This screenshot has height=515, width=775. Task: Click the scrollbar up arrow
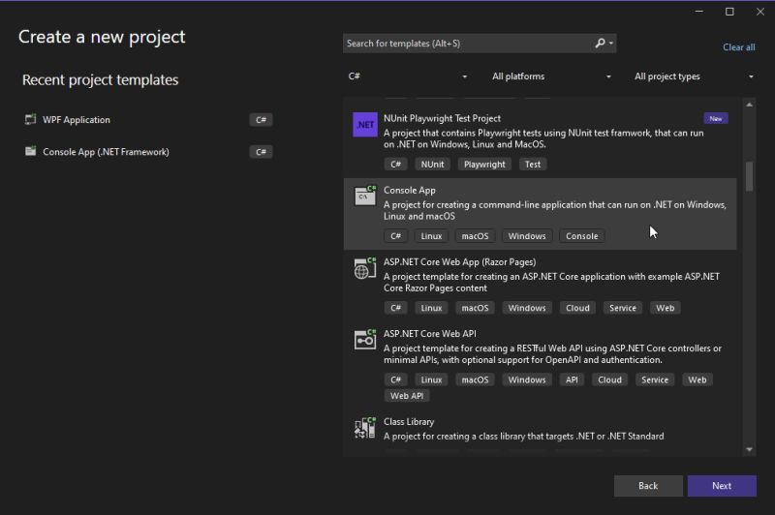tap(749, 105)
